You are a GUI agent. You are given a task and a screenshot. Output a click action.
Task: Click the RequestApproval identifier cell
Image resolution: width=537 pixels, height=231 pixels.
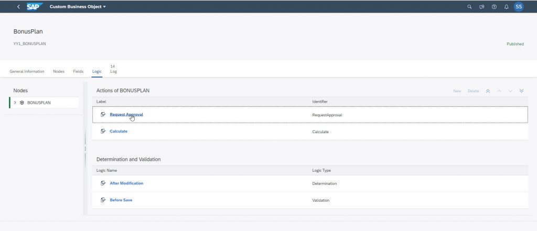coord(327,115)
